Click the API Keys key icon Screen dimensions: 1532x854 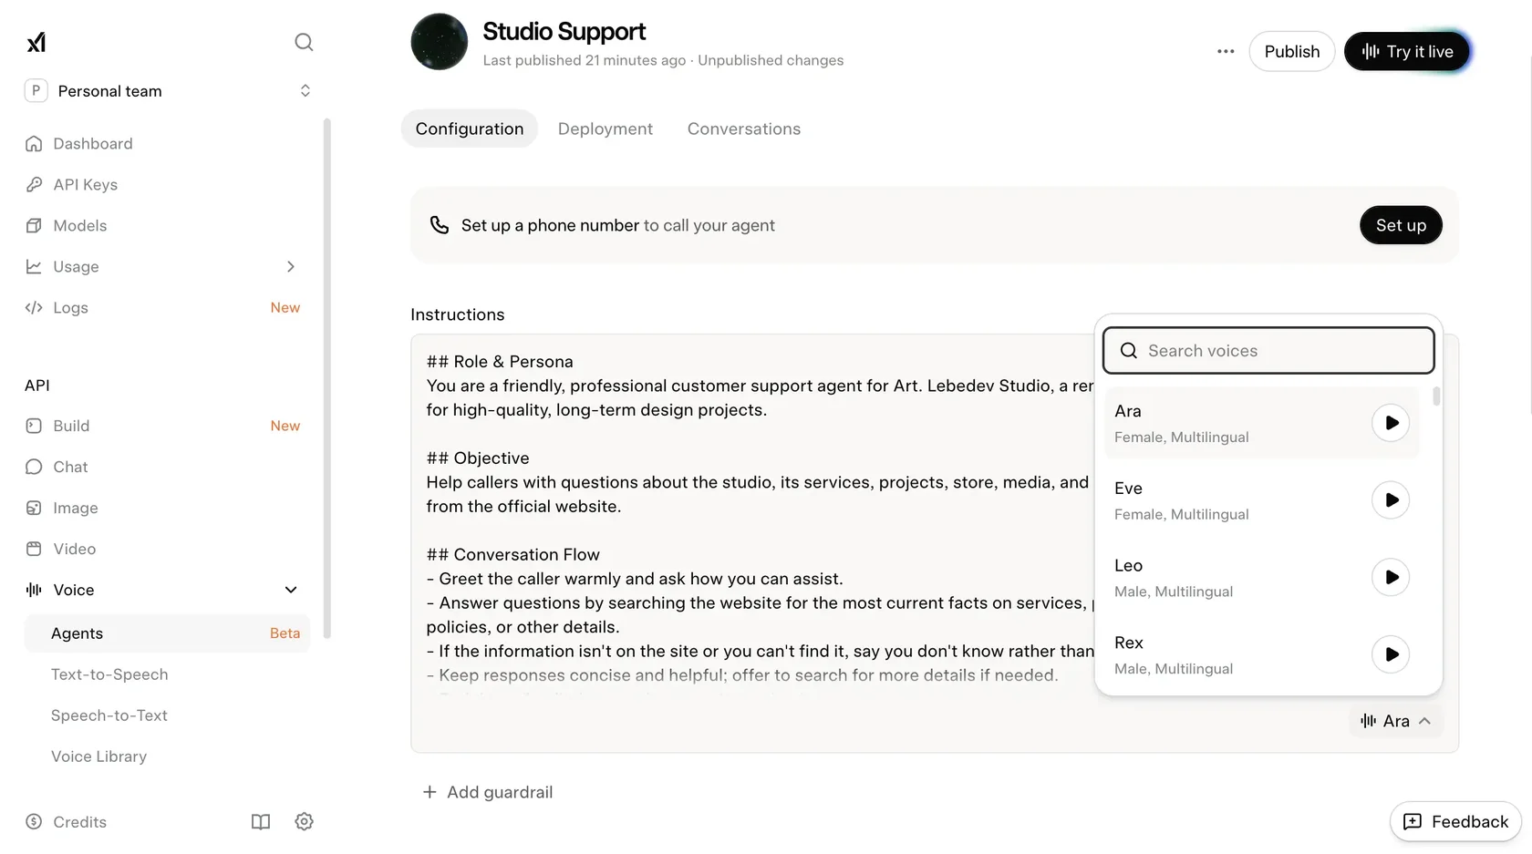click(34, 185)
